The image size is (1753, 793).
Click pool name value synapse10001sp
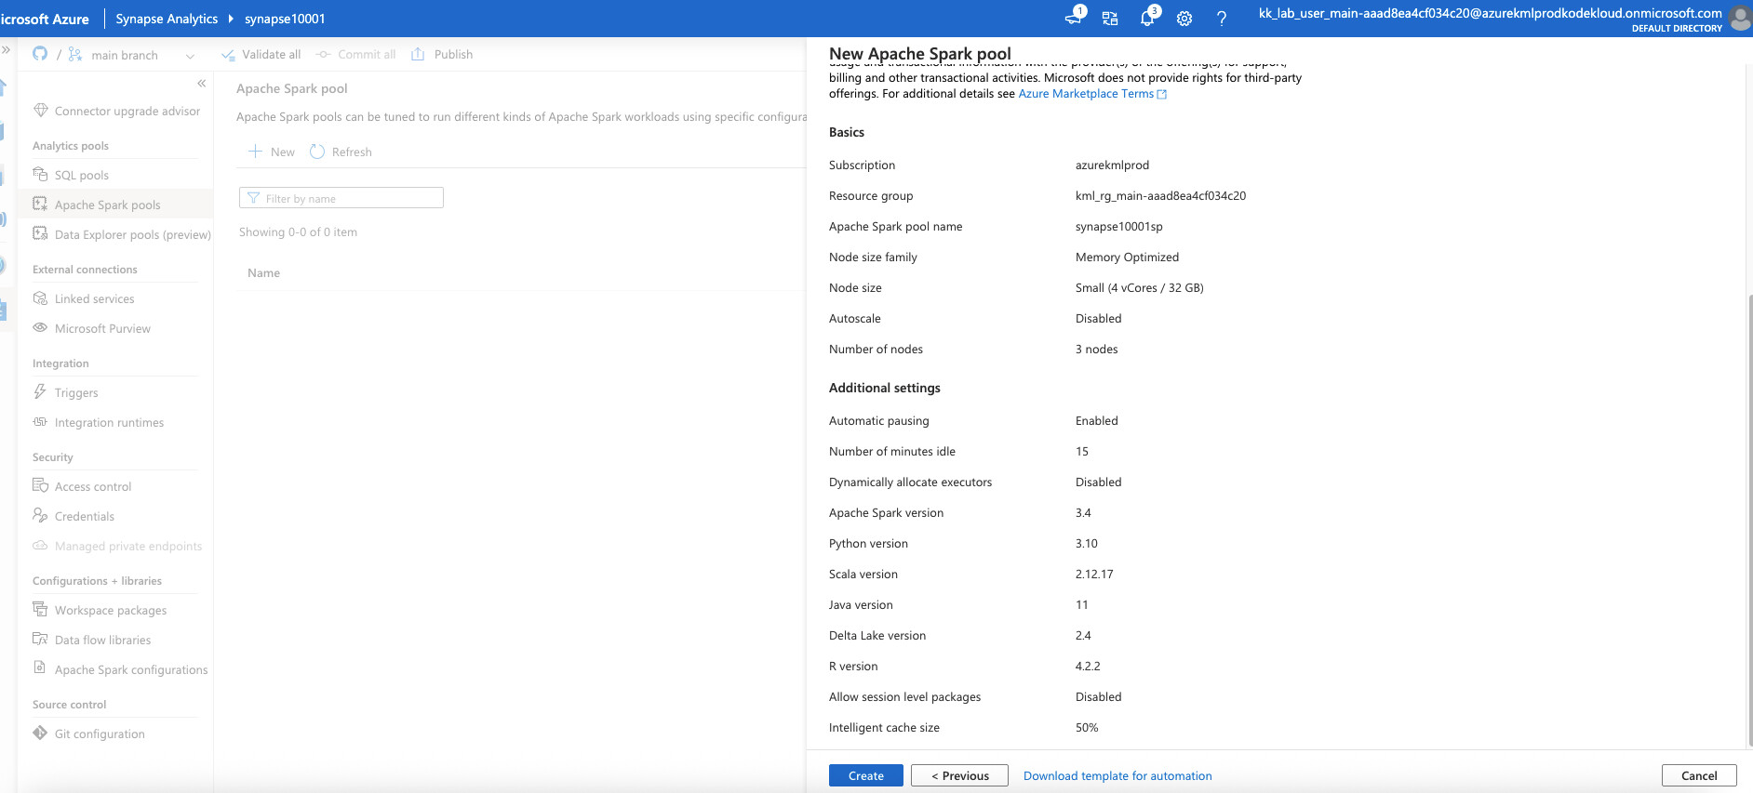[1119, 227]
